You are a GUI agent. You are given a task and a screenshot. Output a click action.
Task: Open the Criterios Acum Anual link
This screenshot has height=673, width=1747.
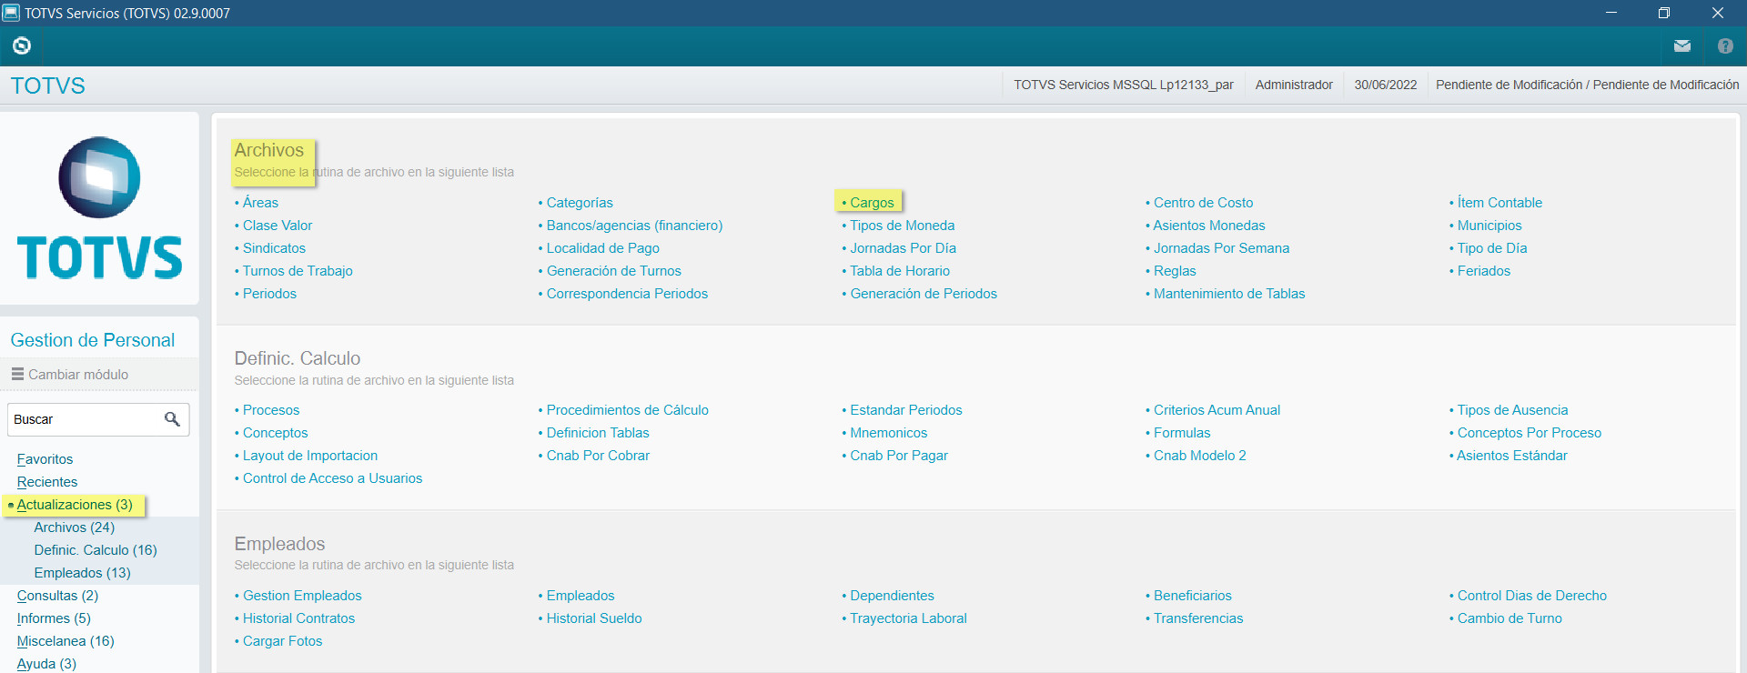click(1217, 410)
